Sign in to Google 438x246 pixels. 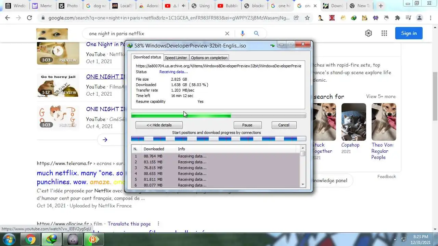click(x=409, y=33)
